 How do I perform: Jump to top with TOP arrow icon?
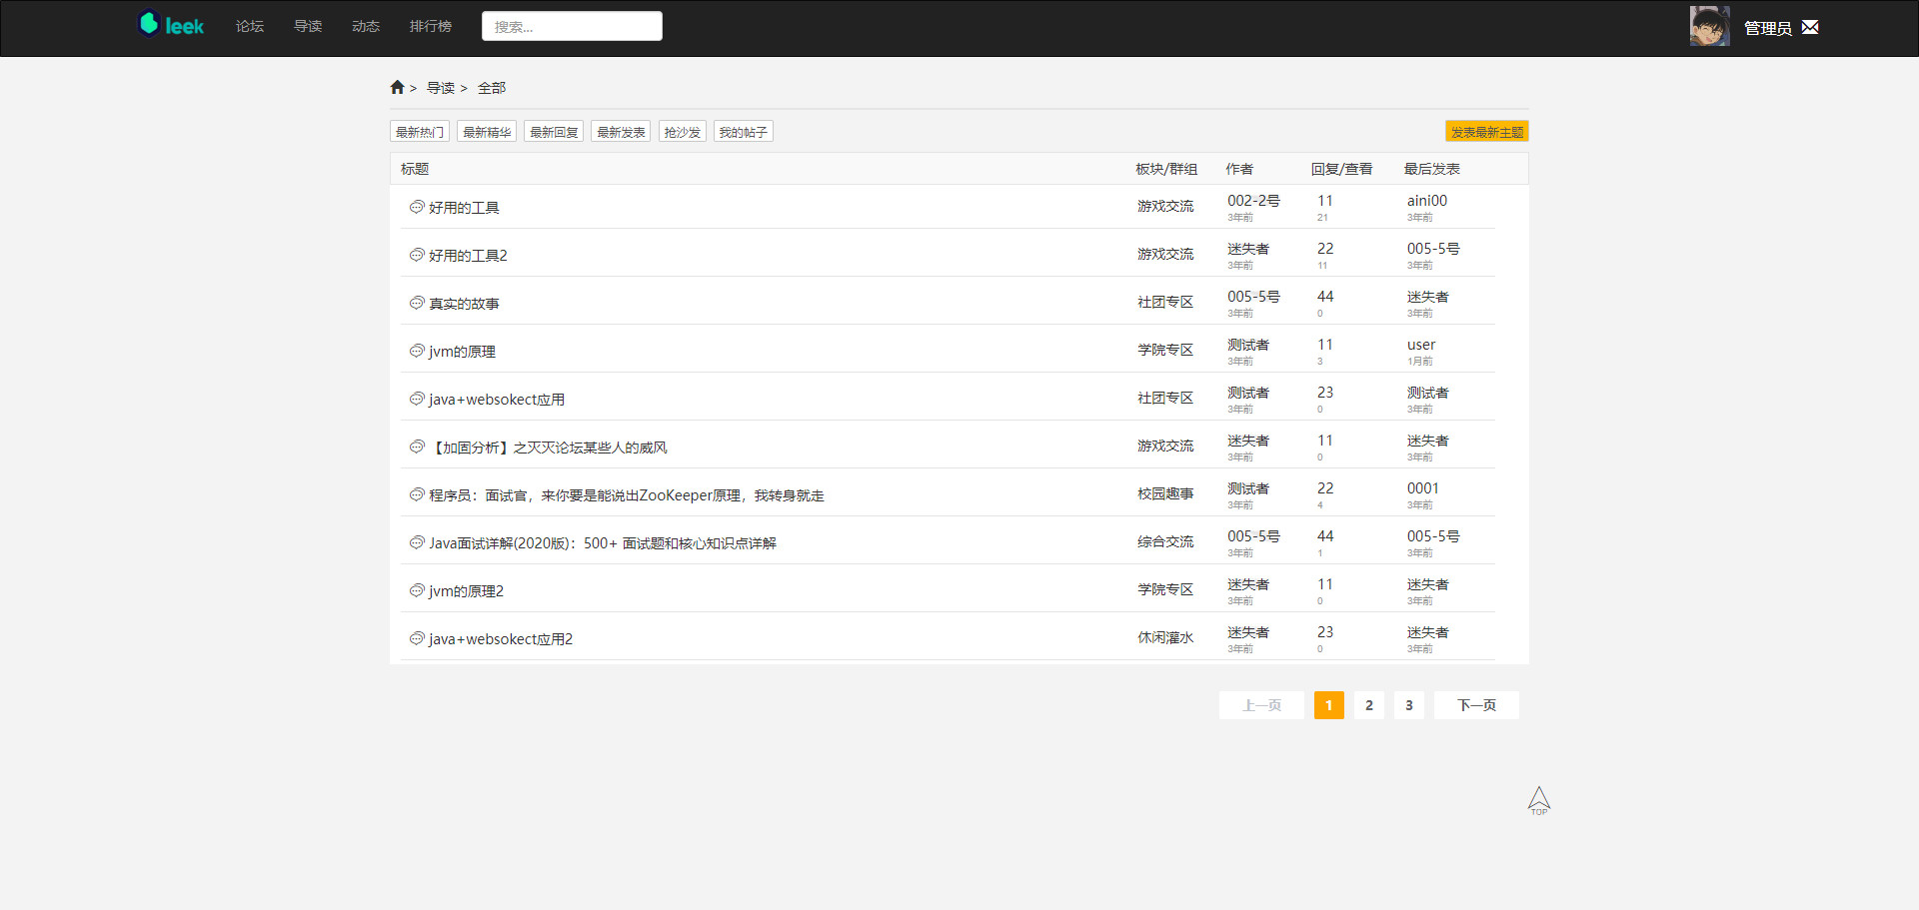coord(1539,800)
